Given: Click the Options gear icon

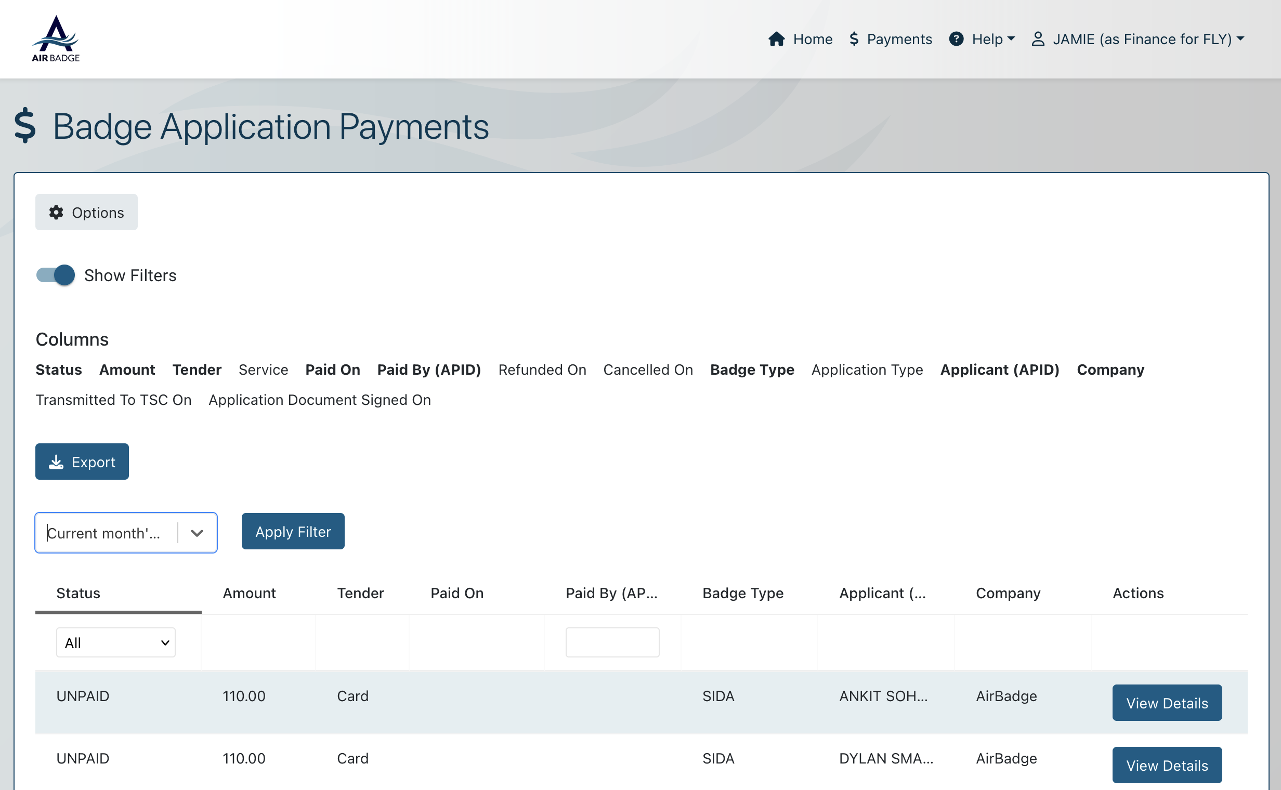Looking at the screenshot, I should pyautogui.click(x=56, y=212).
